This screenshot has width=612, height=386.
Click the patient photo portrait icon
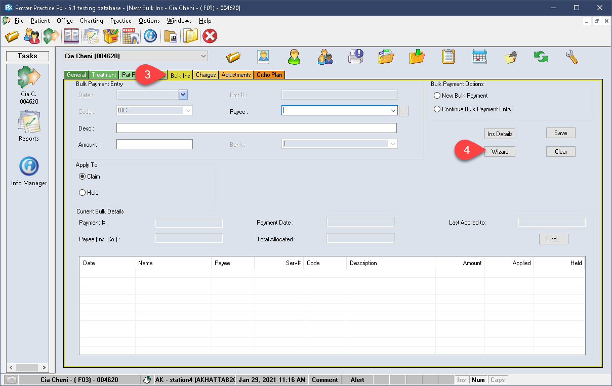click(x=263, y=57)
